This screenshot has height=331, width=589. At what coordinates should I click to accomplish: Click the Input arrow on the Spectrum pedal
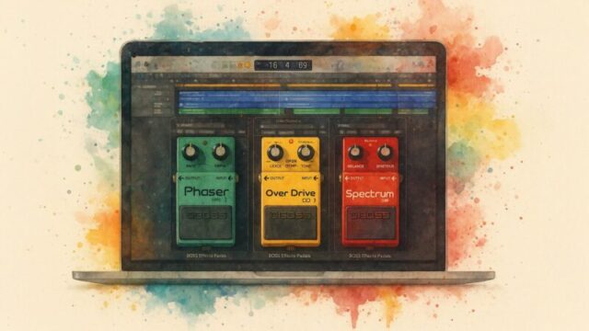pyautogui.click(x=394, y=178)
